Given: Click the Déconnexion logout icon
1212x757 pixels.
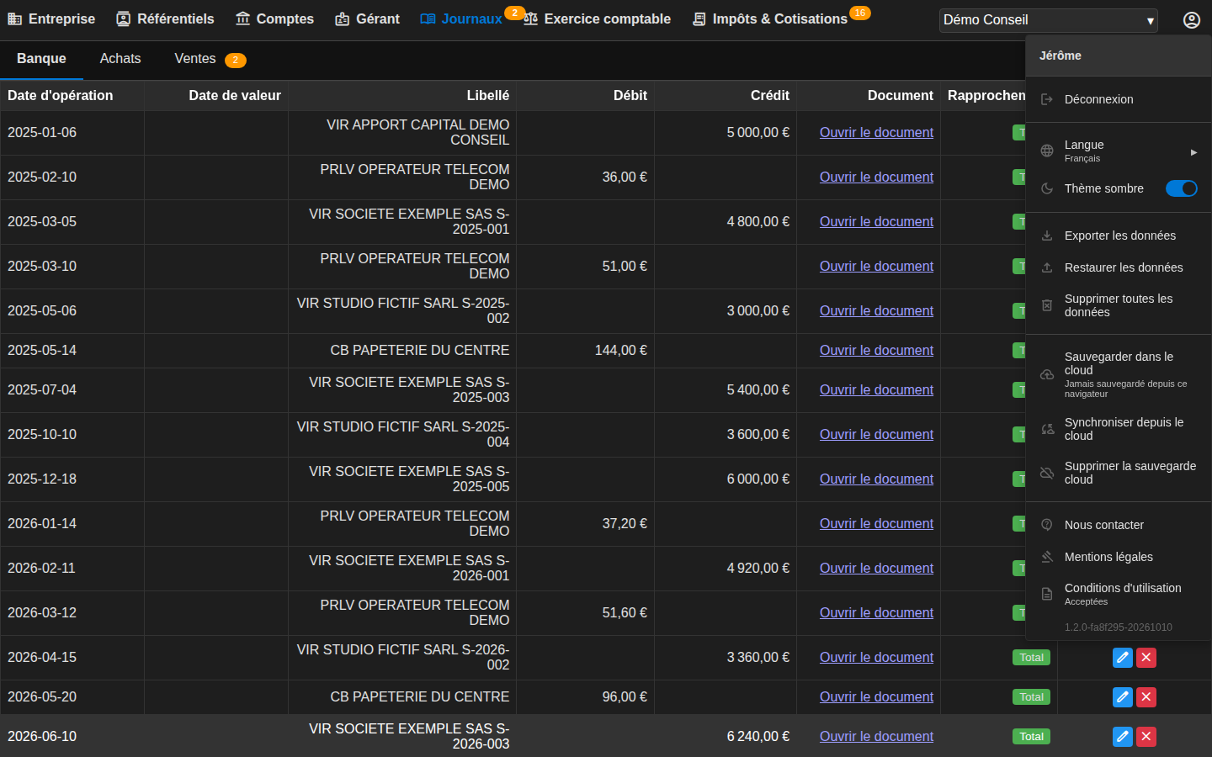Looking at the screenshot, I should click(1047, 99).
